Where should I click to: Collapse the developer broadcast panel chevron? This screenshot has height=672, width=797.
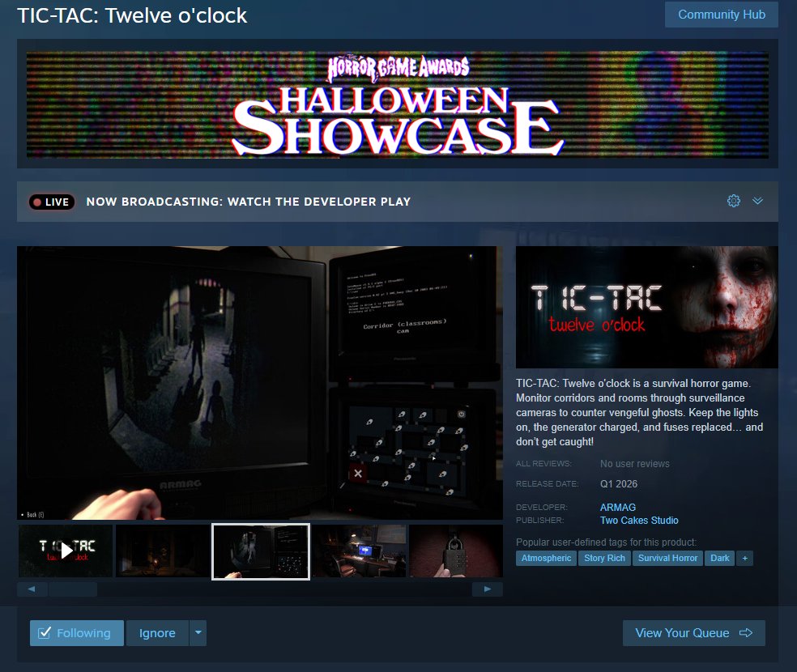758,201
